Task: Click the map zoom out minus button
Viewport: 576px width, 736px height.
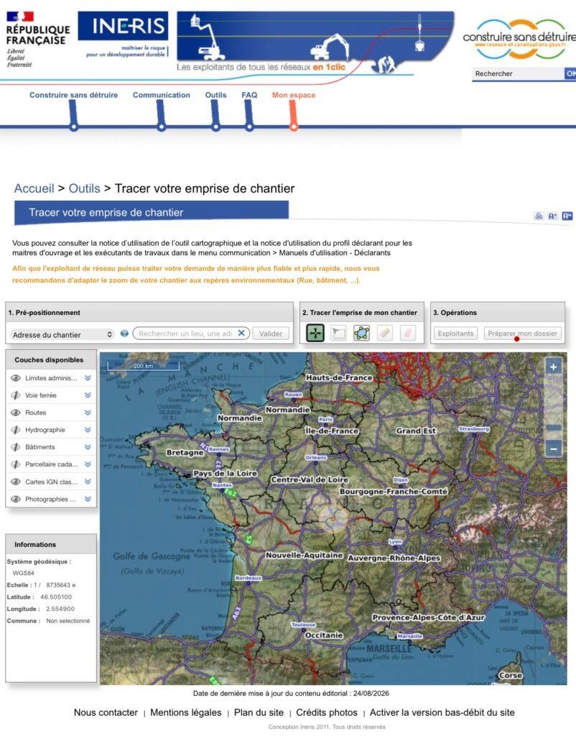Action: click(554, 449)
